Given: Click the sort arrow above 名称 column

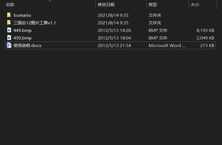Looking at the screenshot, I should 50,1.
